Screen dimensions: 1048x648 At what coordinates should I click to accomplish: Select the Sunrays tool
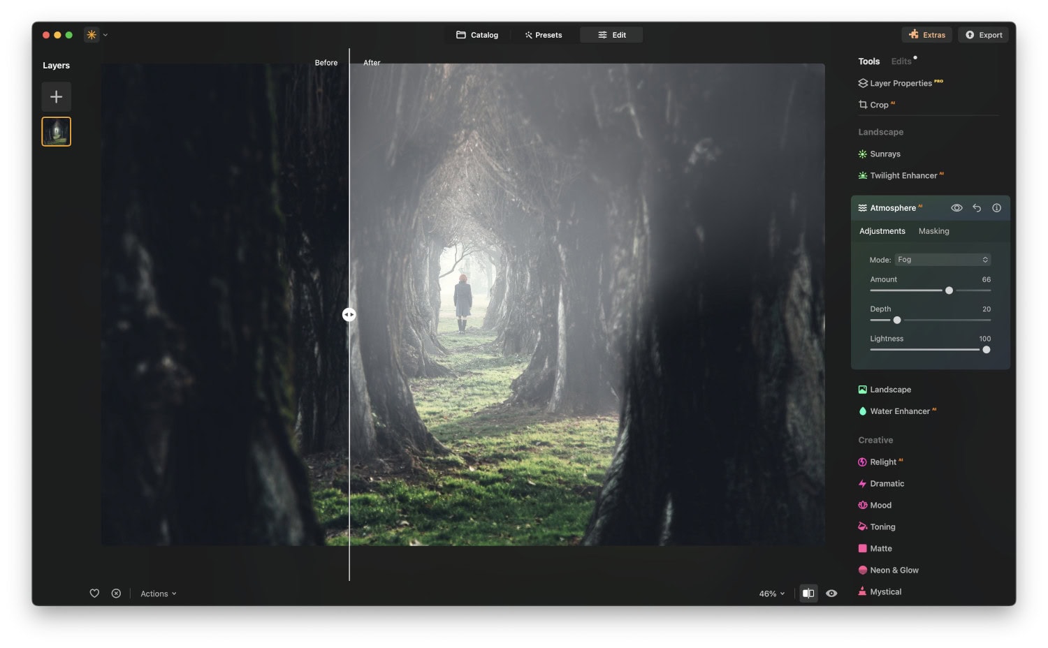(x=885, y=154)
